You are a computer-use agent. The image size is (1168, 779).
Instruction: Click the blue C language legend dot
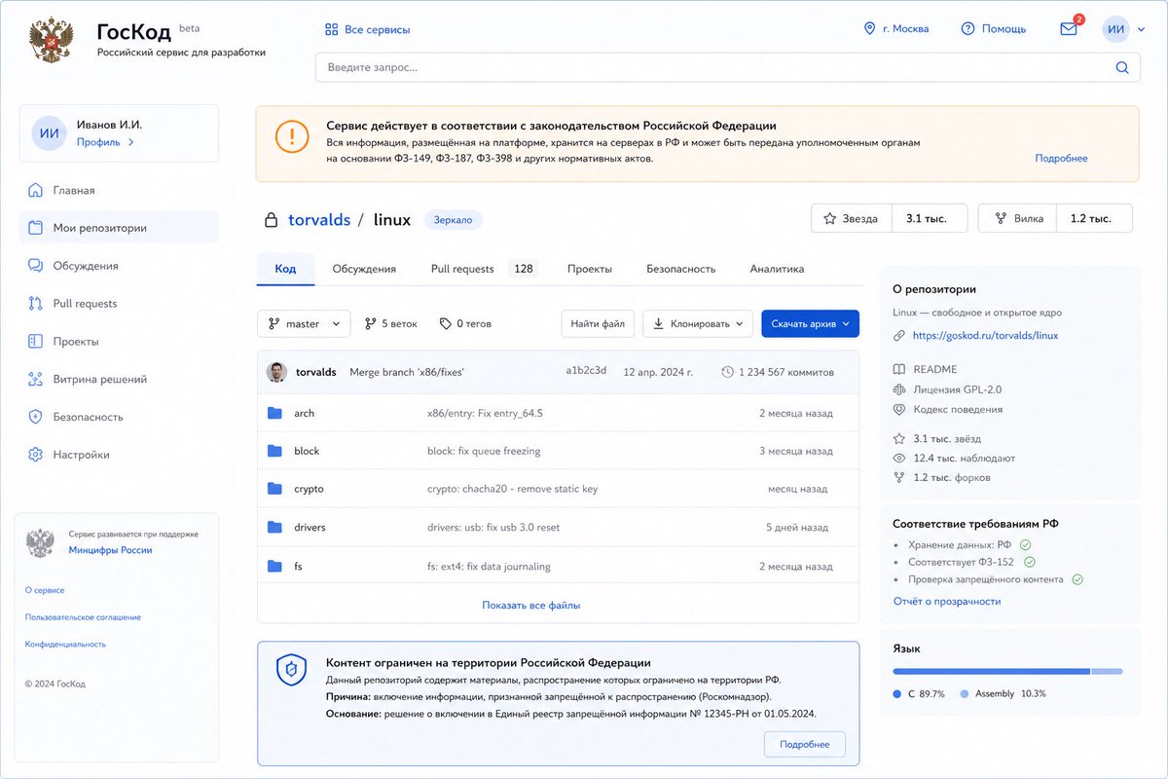(x=896, y=693)
